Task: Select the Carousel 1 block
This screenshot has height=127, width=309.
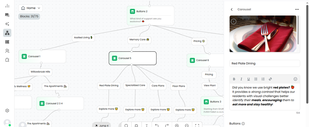Action: coord(42,57)
